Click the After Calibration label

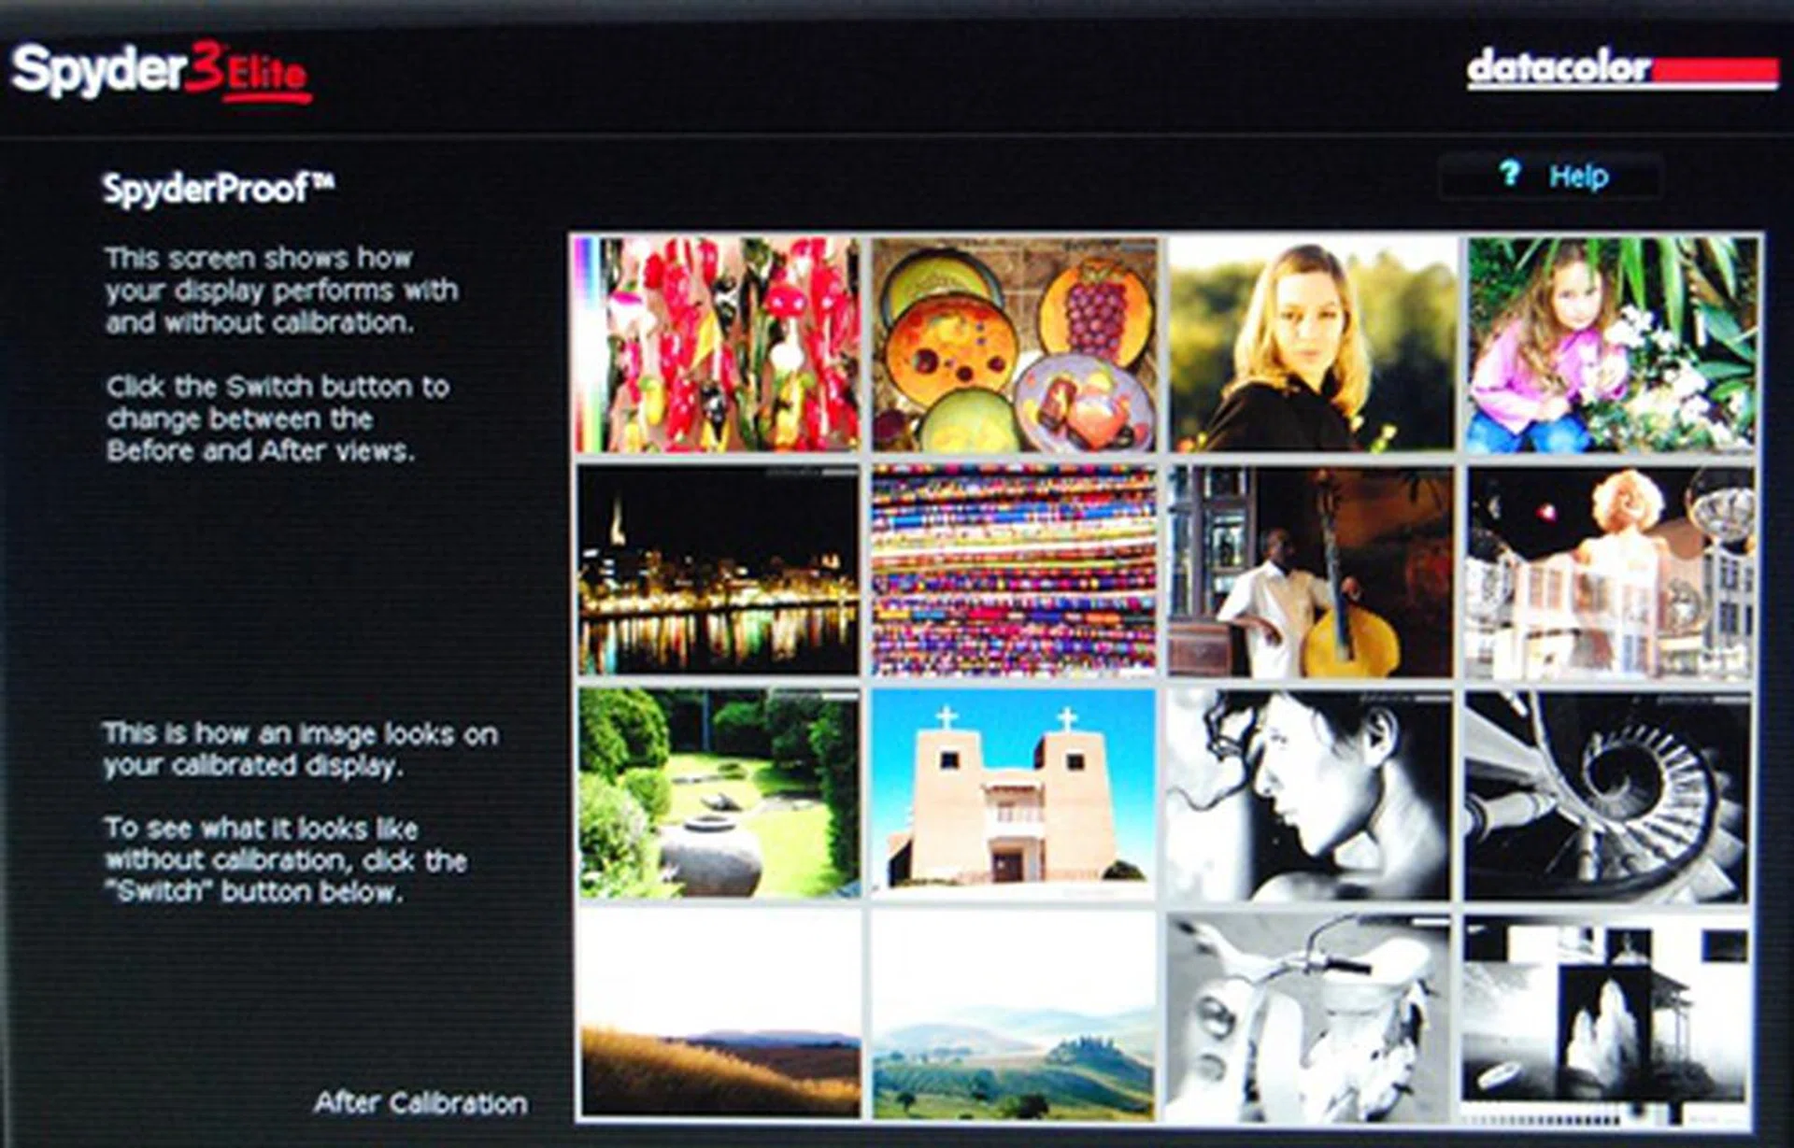(420, 1103)
